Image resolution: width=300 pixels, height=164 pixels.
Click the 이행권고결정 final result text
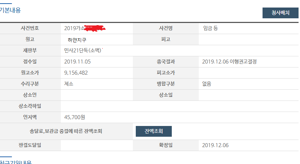(x=243, y=61)
